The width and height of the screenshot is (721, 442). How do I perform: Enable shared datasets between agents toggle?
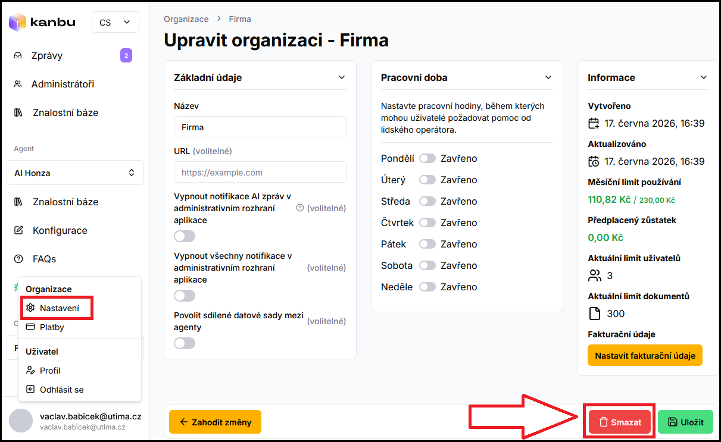[x=185, y=343]
